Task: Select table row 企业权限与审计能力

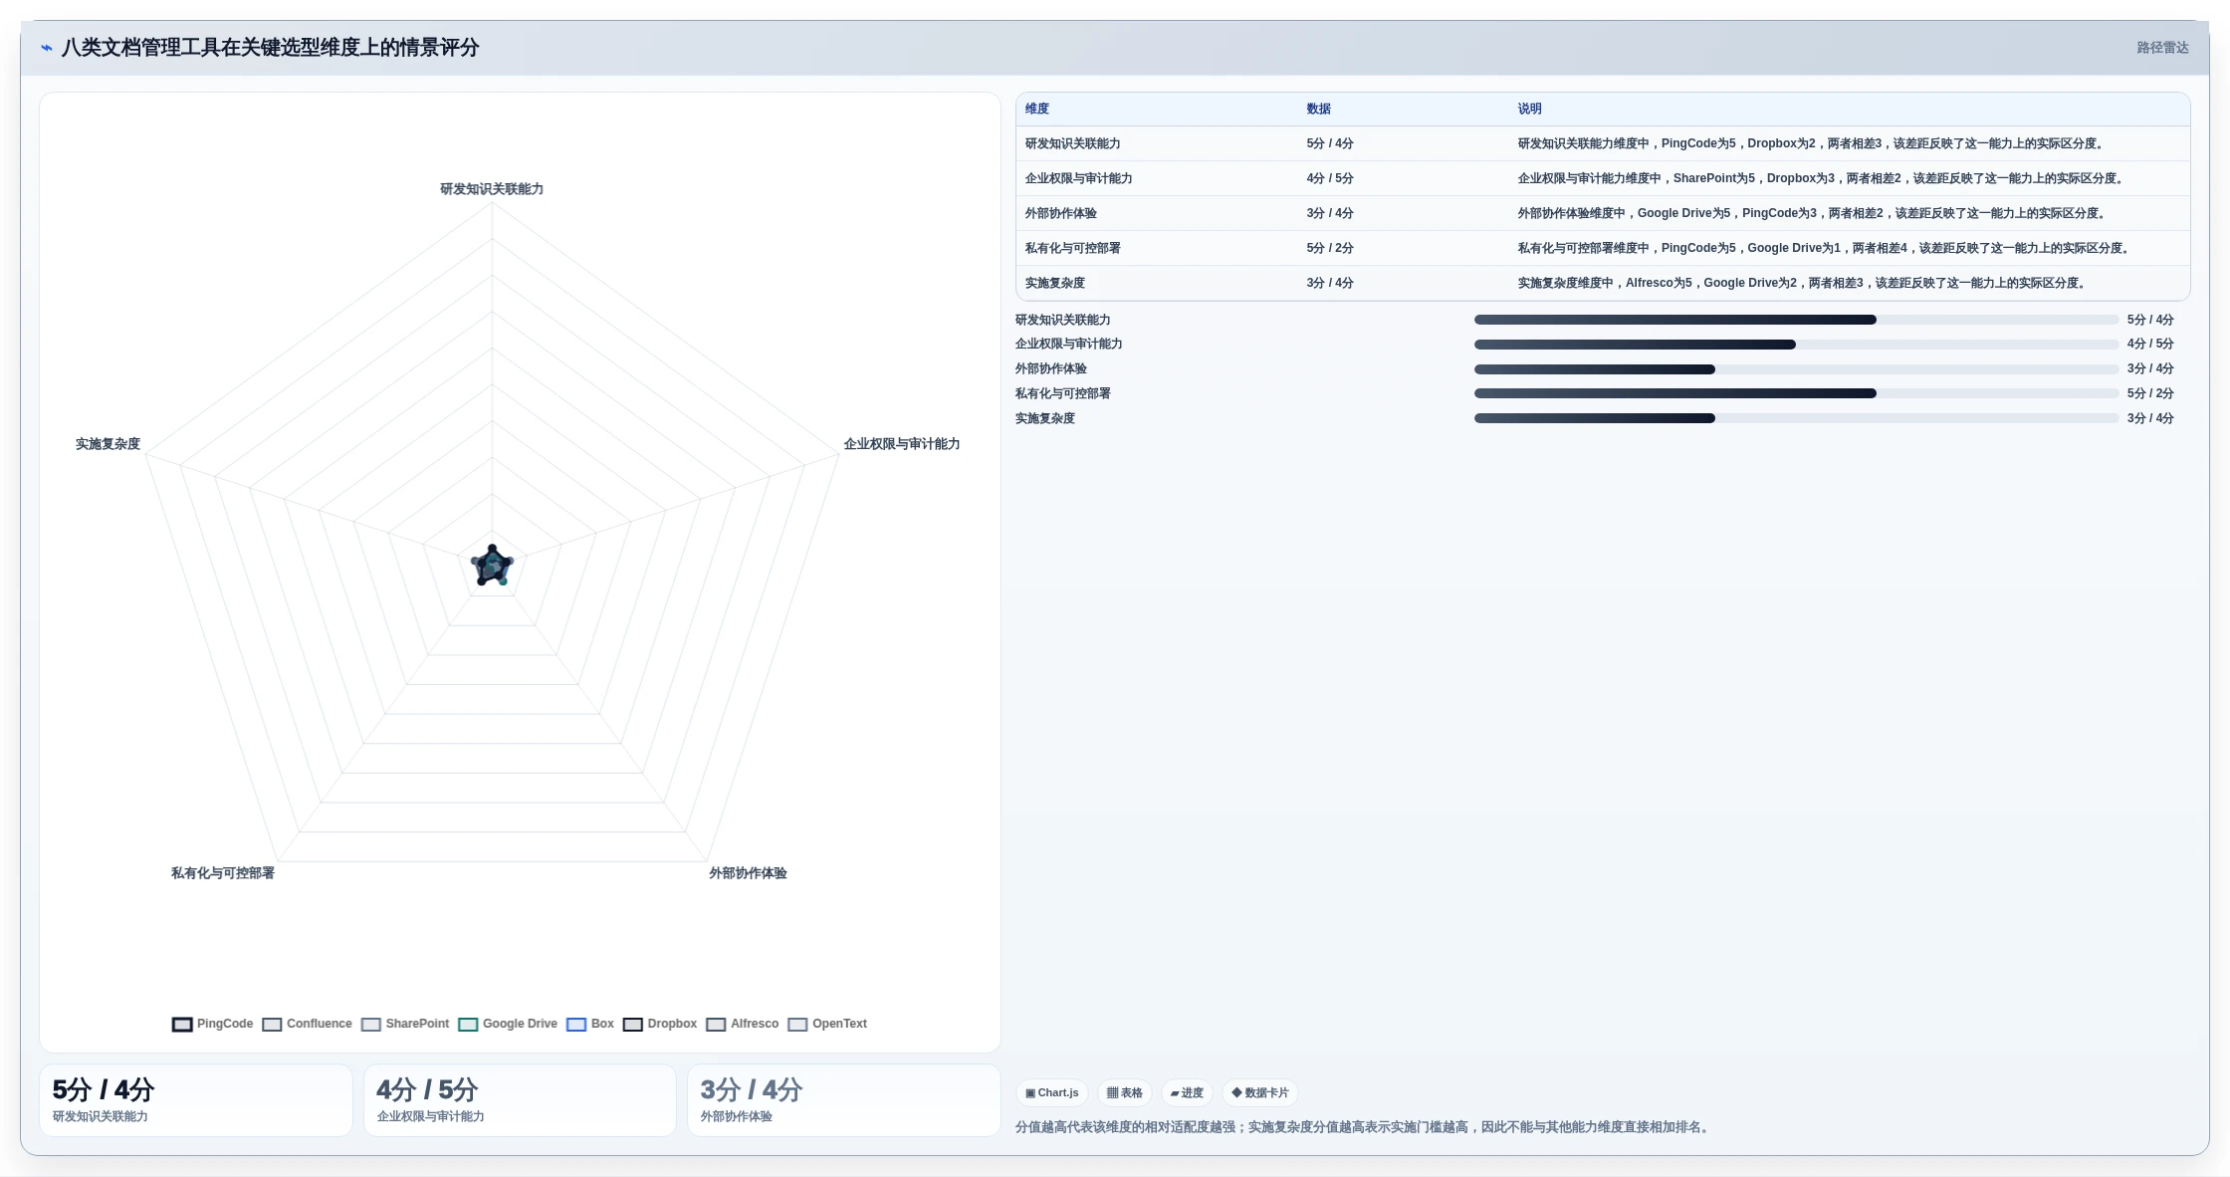Action: pyautogui.click(x=1603, y=178)
